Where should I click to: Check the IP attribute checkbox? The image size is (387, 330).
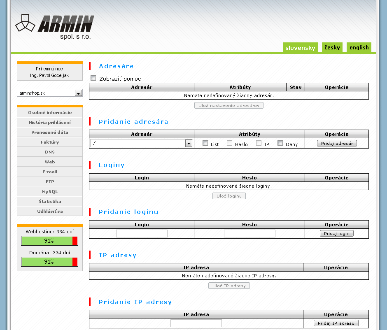coord(259,143)
